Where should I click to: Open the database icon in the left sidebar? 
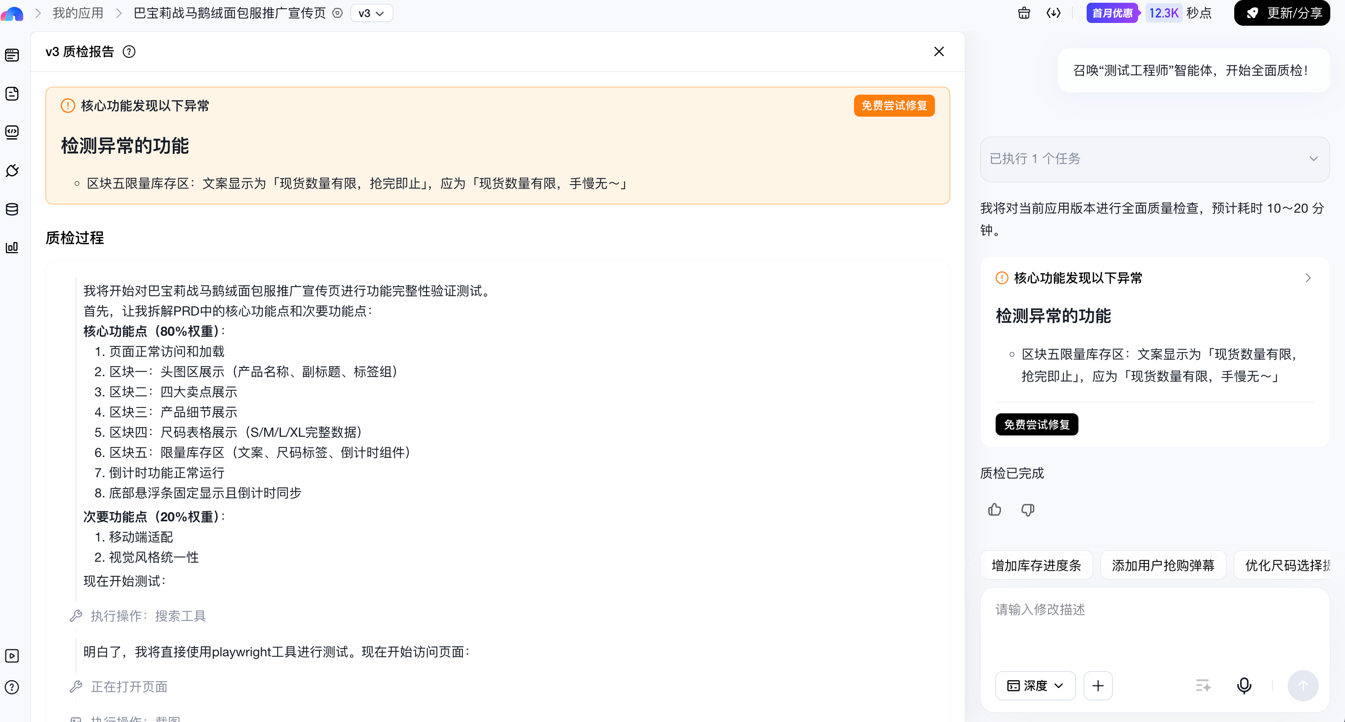click(x=12, y=209)
